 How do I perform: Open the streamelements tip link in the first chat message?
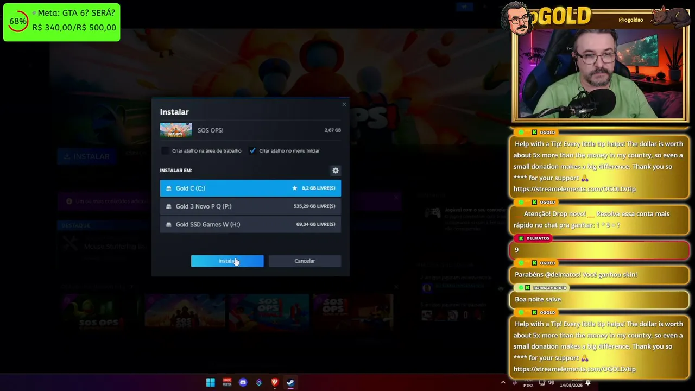(574, 189)
